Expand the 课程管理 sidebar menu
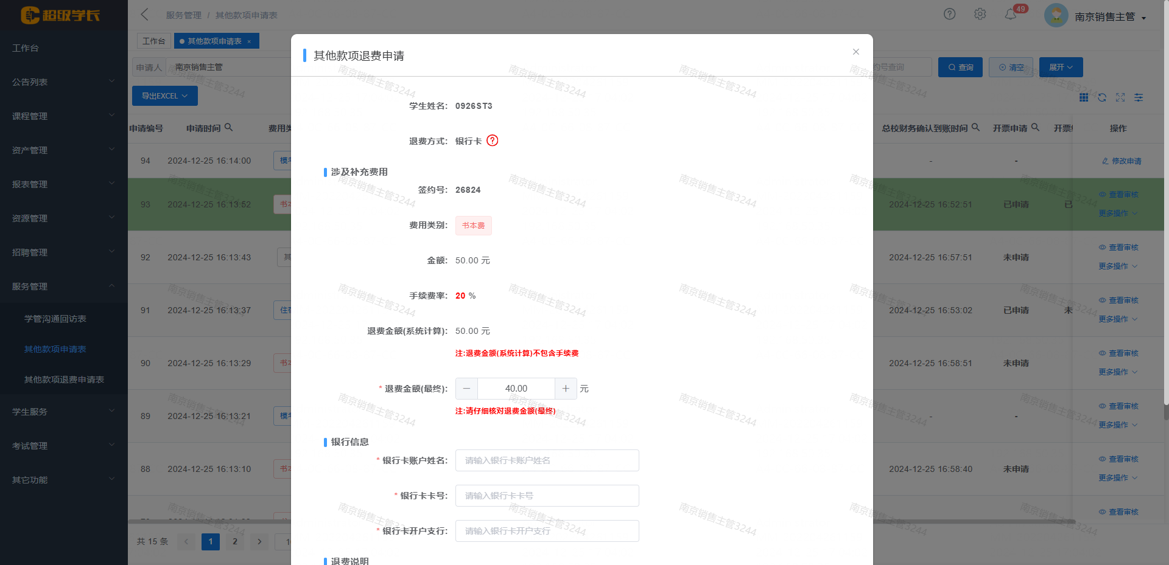The image size is (1169, 565). [x=63, y=116]
